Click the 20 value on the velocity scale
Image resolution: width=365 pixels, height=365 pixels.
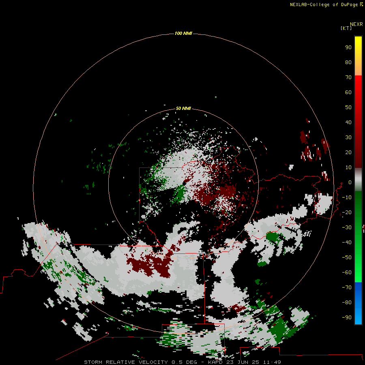click(348, 152)
